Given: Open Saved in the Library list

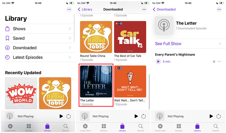Looking at the screenshot, I should point(40,38).
